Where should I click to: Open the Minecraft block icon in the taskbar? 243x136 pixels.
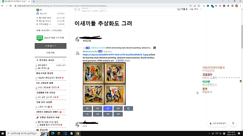pyautogui.click(x=59, y=133)
